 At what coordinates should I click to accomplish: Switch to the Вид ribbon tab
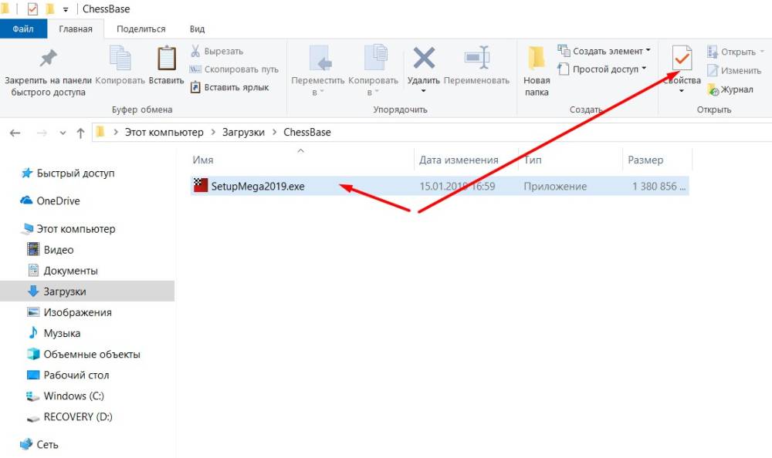[x=197, y=29]
